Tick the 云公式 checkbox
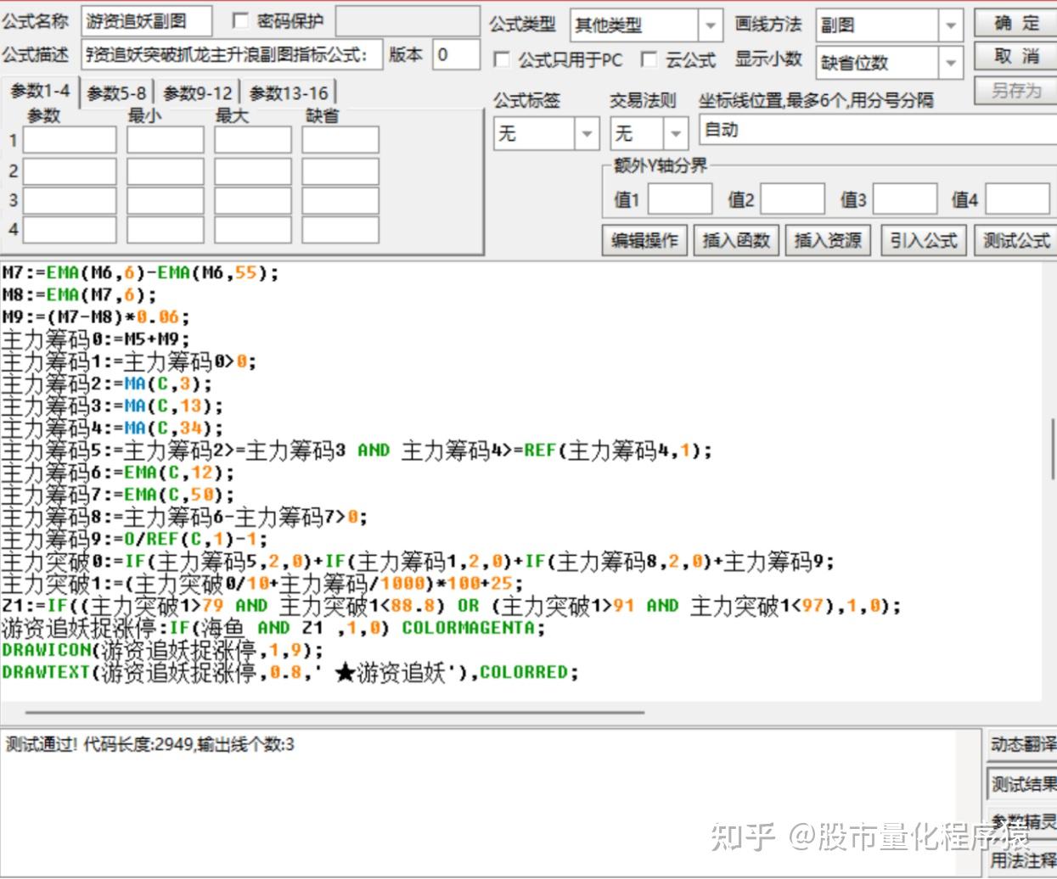The image size is (1057, 879). pos(649,59)
